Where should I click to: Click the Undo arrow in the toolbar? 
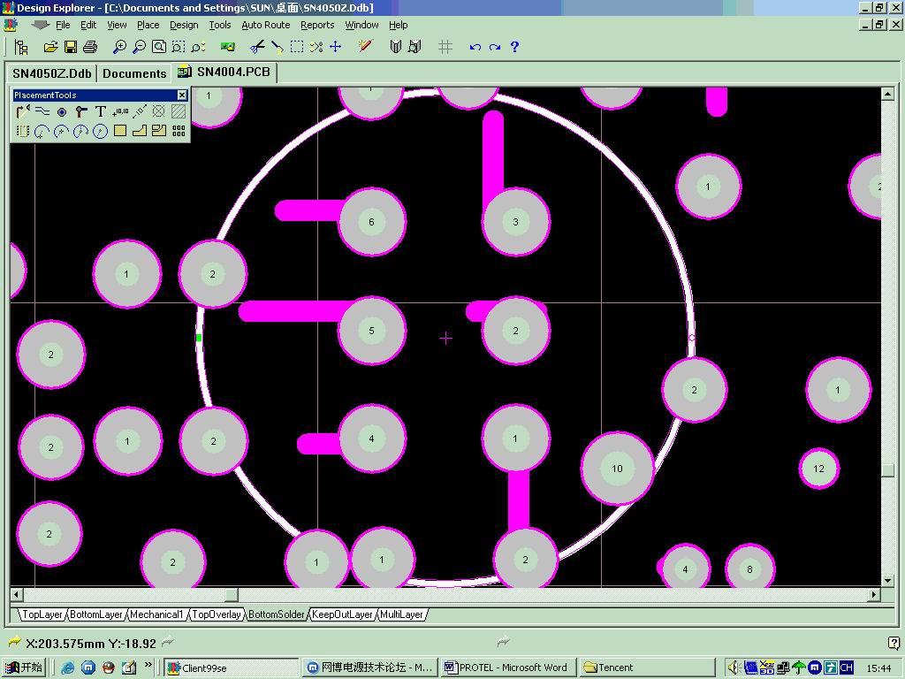pyautogui.click(x=475, y=47)
